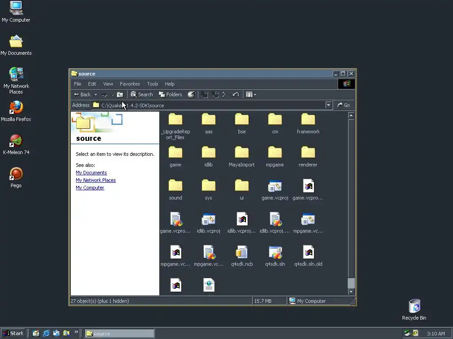Open the Forward history dropdown arrow
This screenshot has width=453, height=339.
click(113, 94)
